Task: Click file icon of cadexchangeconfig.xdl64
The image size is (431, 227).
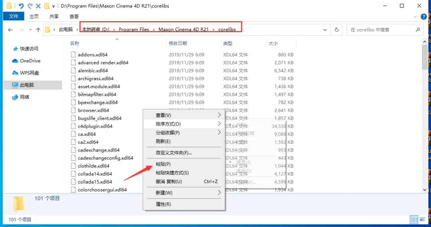Action: [73, 158]
